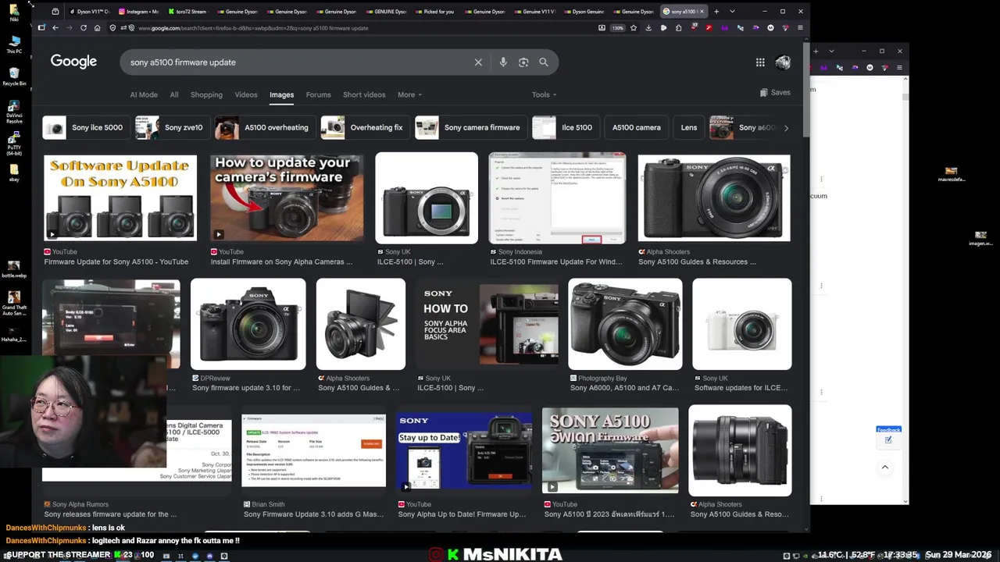Open Sony A6000, A5100 and A7 link
The width and height of the screenshot is (1000, 562).
pos(624,388)
